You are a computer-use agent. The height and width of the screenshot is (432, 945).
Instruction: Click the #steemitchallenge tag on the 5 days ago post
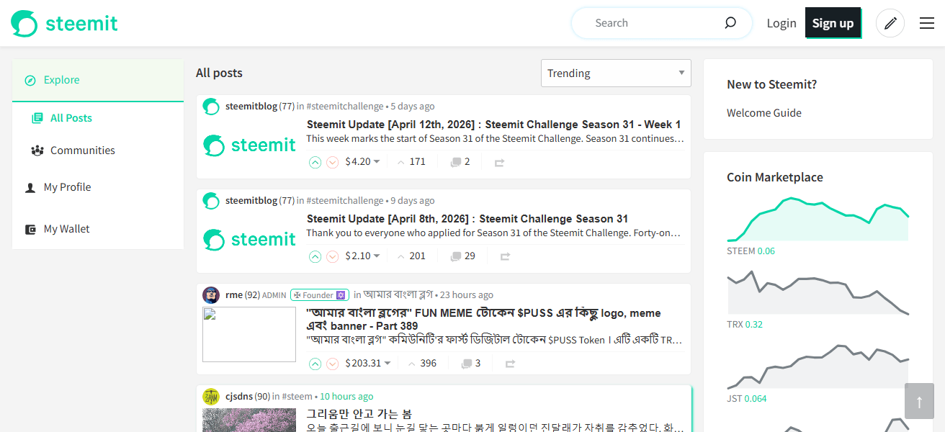pos(344,107)
